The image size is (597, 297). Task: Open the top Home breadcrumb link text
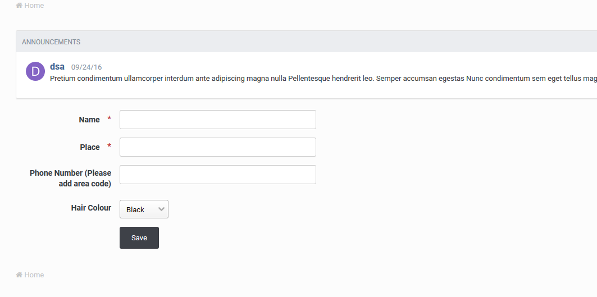click(x=34, y=6)
